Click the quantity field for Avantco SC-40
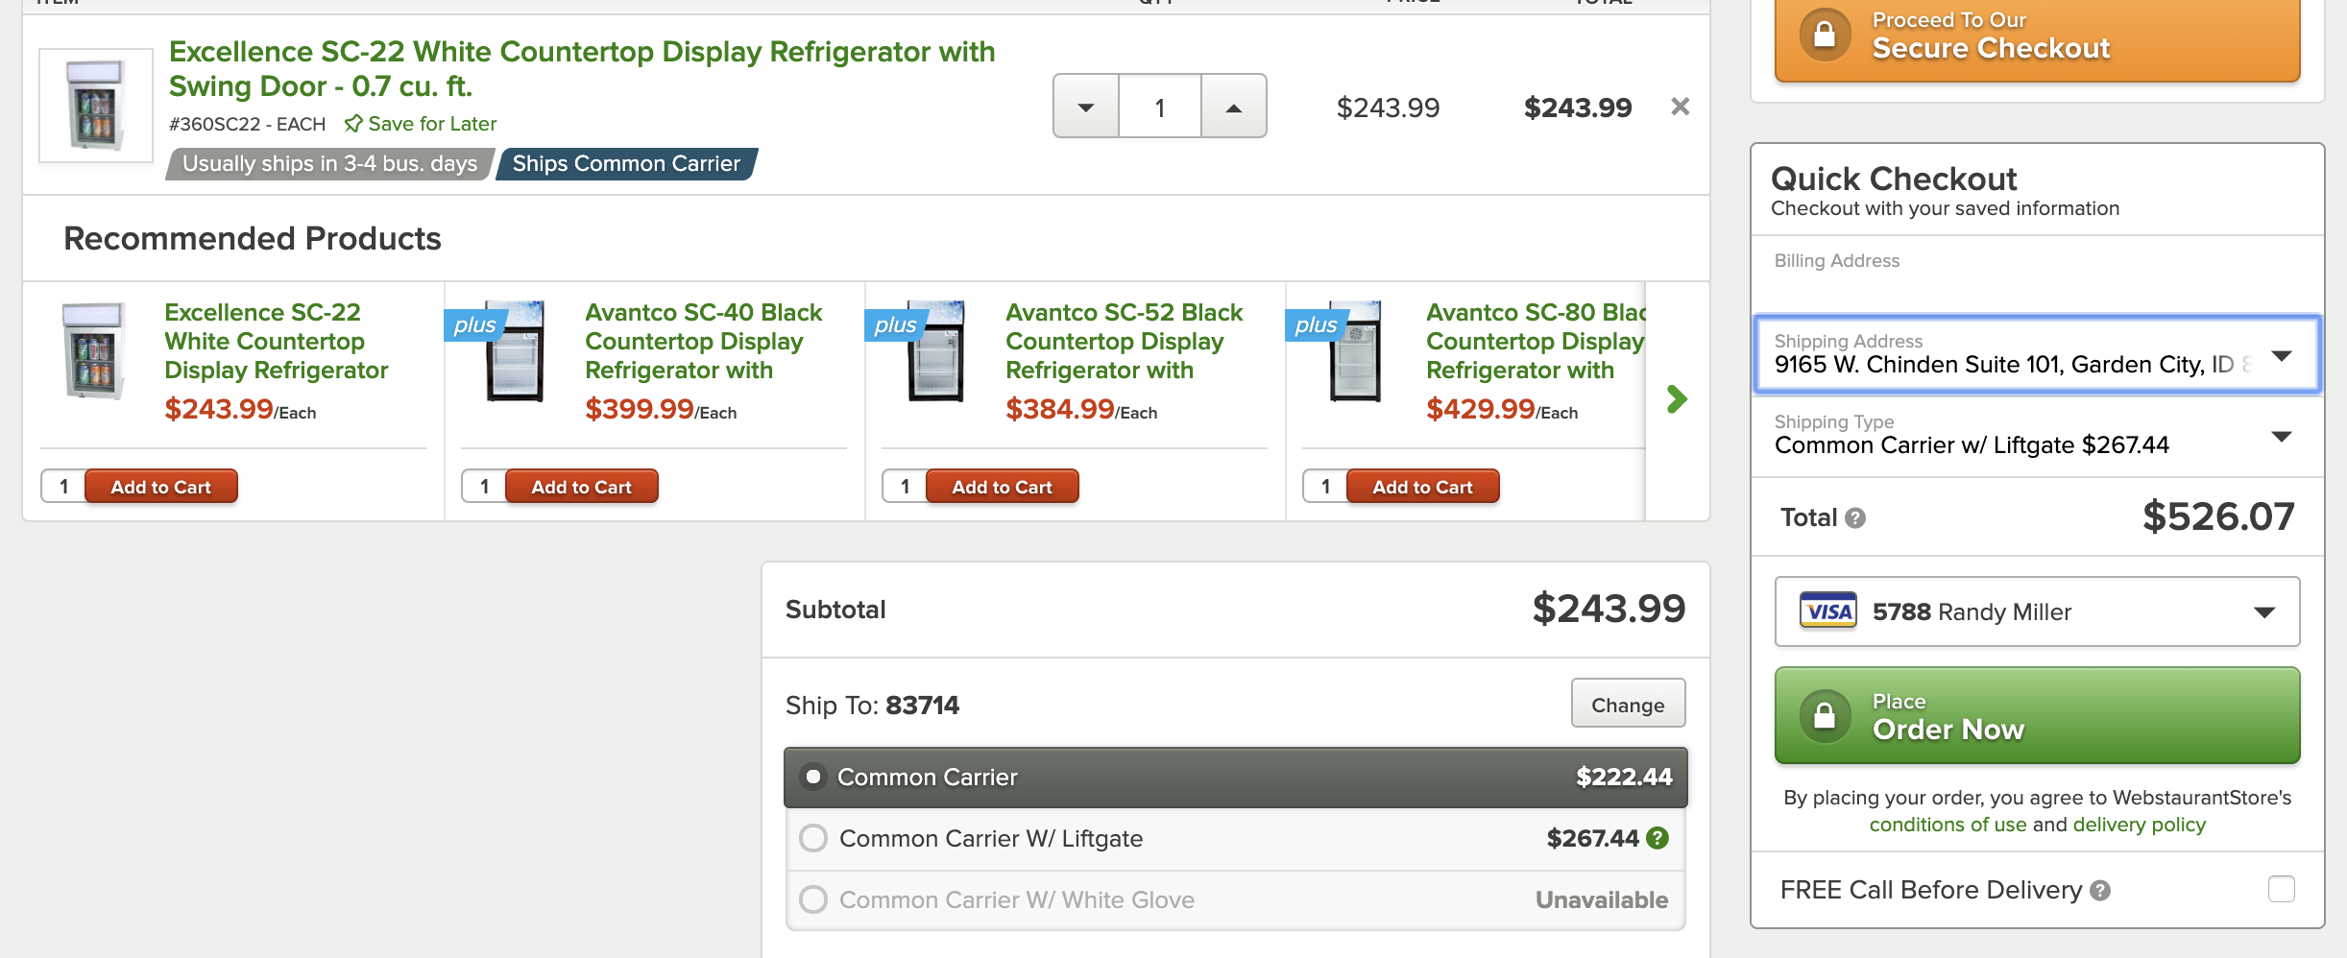Viewport: 2347px width, 958px height. click(x=484, y=487)
